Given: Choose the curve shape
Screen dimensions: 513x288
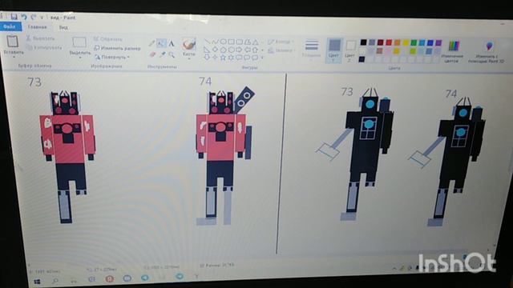Looking at the screenshot, I should tap(215, 42).
